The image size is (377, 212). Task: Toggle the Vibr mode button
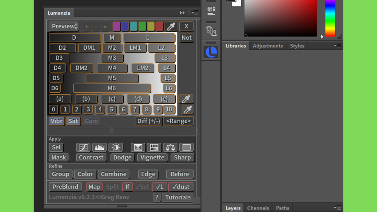coord(57,121)
